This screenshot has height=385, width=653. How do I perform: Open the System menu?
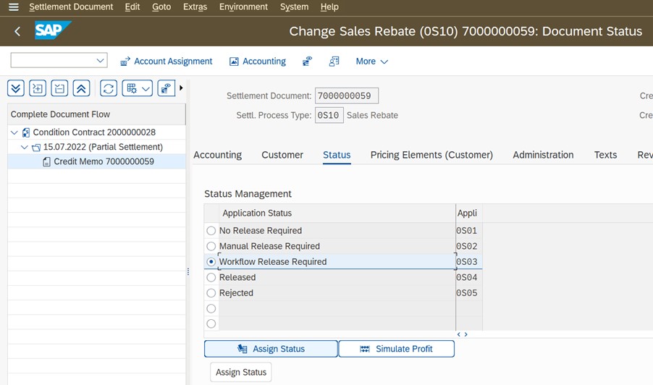coord(294,7)
